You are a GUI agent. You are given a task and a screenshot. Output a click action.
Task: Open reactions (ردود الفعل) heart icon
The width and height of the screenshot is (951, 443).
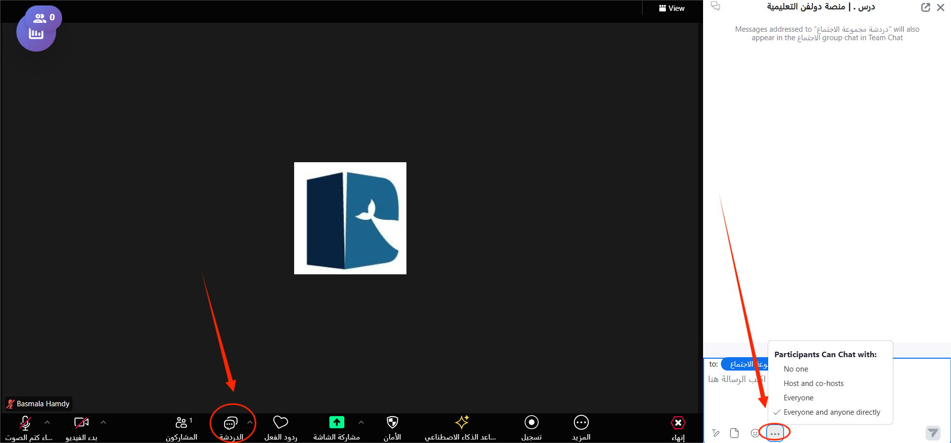click(x=281, y=423)
